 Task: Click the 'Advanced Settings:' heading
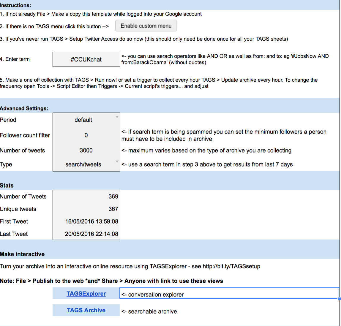click(24, 108)
